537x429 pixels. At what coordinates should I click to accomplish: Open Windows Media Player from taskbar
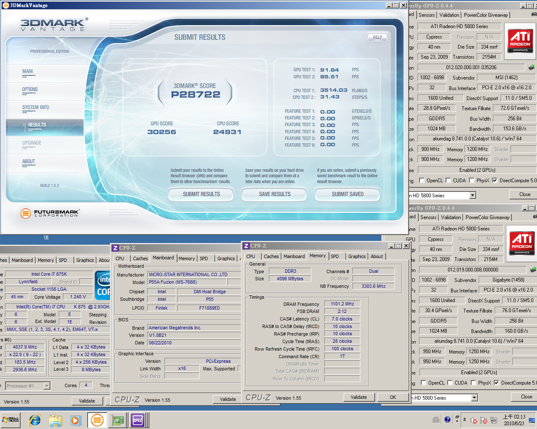[x=76, y=420]
